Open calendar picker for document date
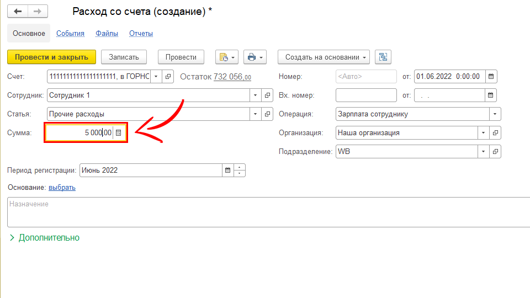 [491, 77]
